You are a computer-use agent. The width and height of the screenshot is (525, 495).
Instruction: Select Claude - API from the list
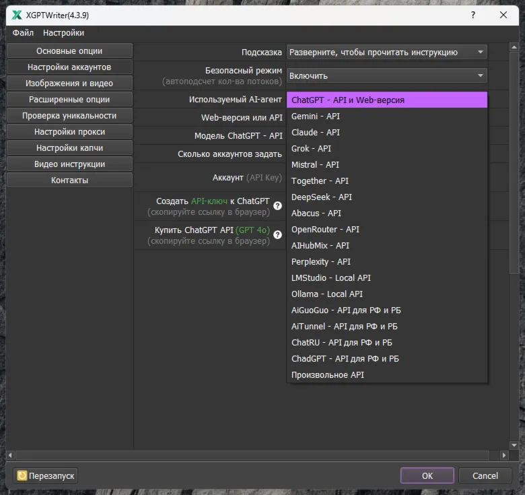pos(316,133)
